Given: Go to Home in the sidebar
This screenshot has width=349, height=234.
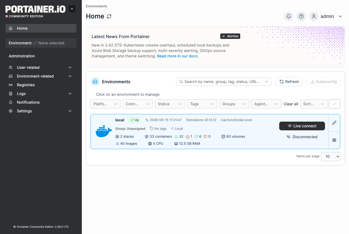Looking at the screenshot, I should pos(41,28).
